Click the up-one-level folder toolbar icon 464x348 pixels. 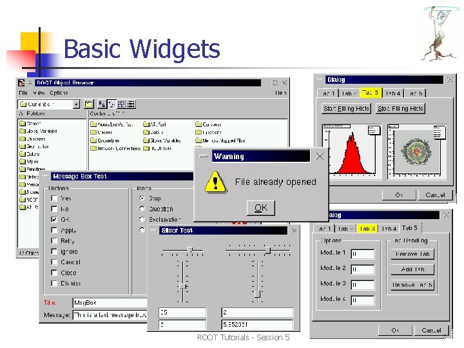point(88,104)
